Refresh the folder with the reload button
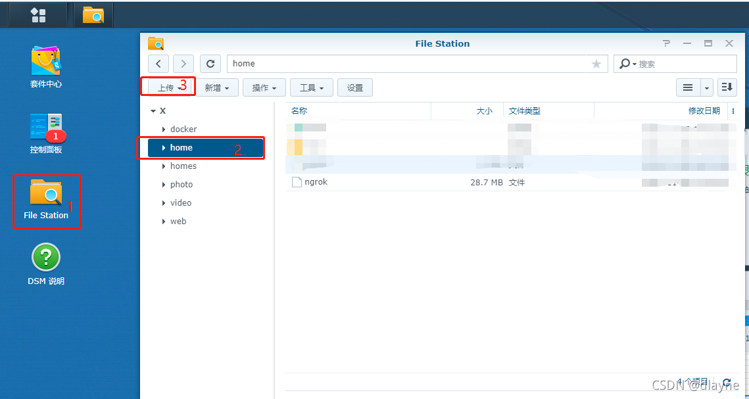This screenshot has height=399, width=749. click(x=210, y=64)
